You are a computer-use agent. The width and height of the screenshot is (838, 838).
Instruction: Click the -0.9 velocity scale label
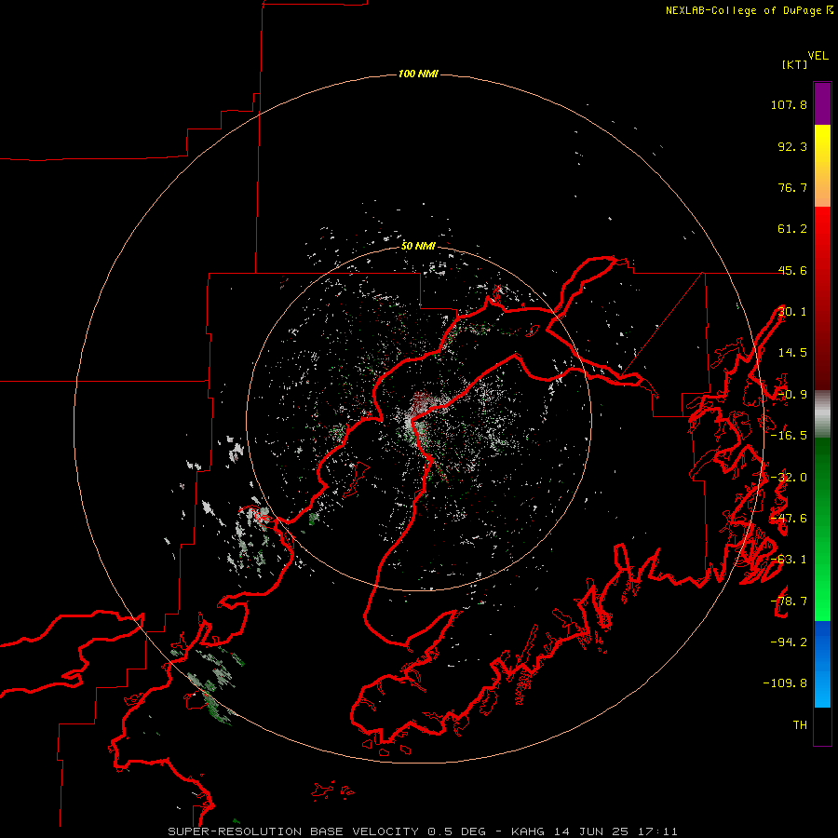792,395
